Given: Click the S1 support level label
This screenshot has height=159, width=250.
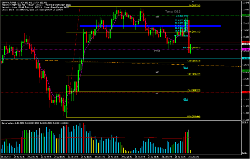Looking at the screenshot, I should click(x=157, y=94).
